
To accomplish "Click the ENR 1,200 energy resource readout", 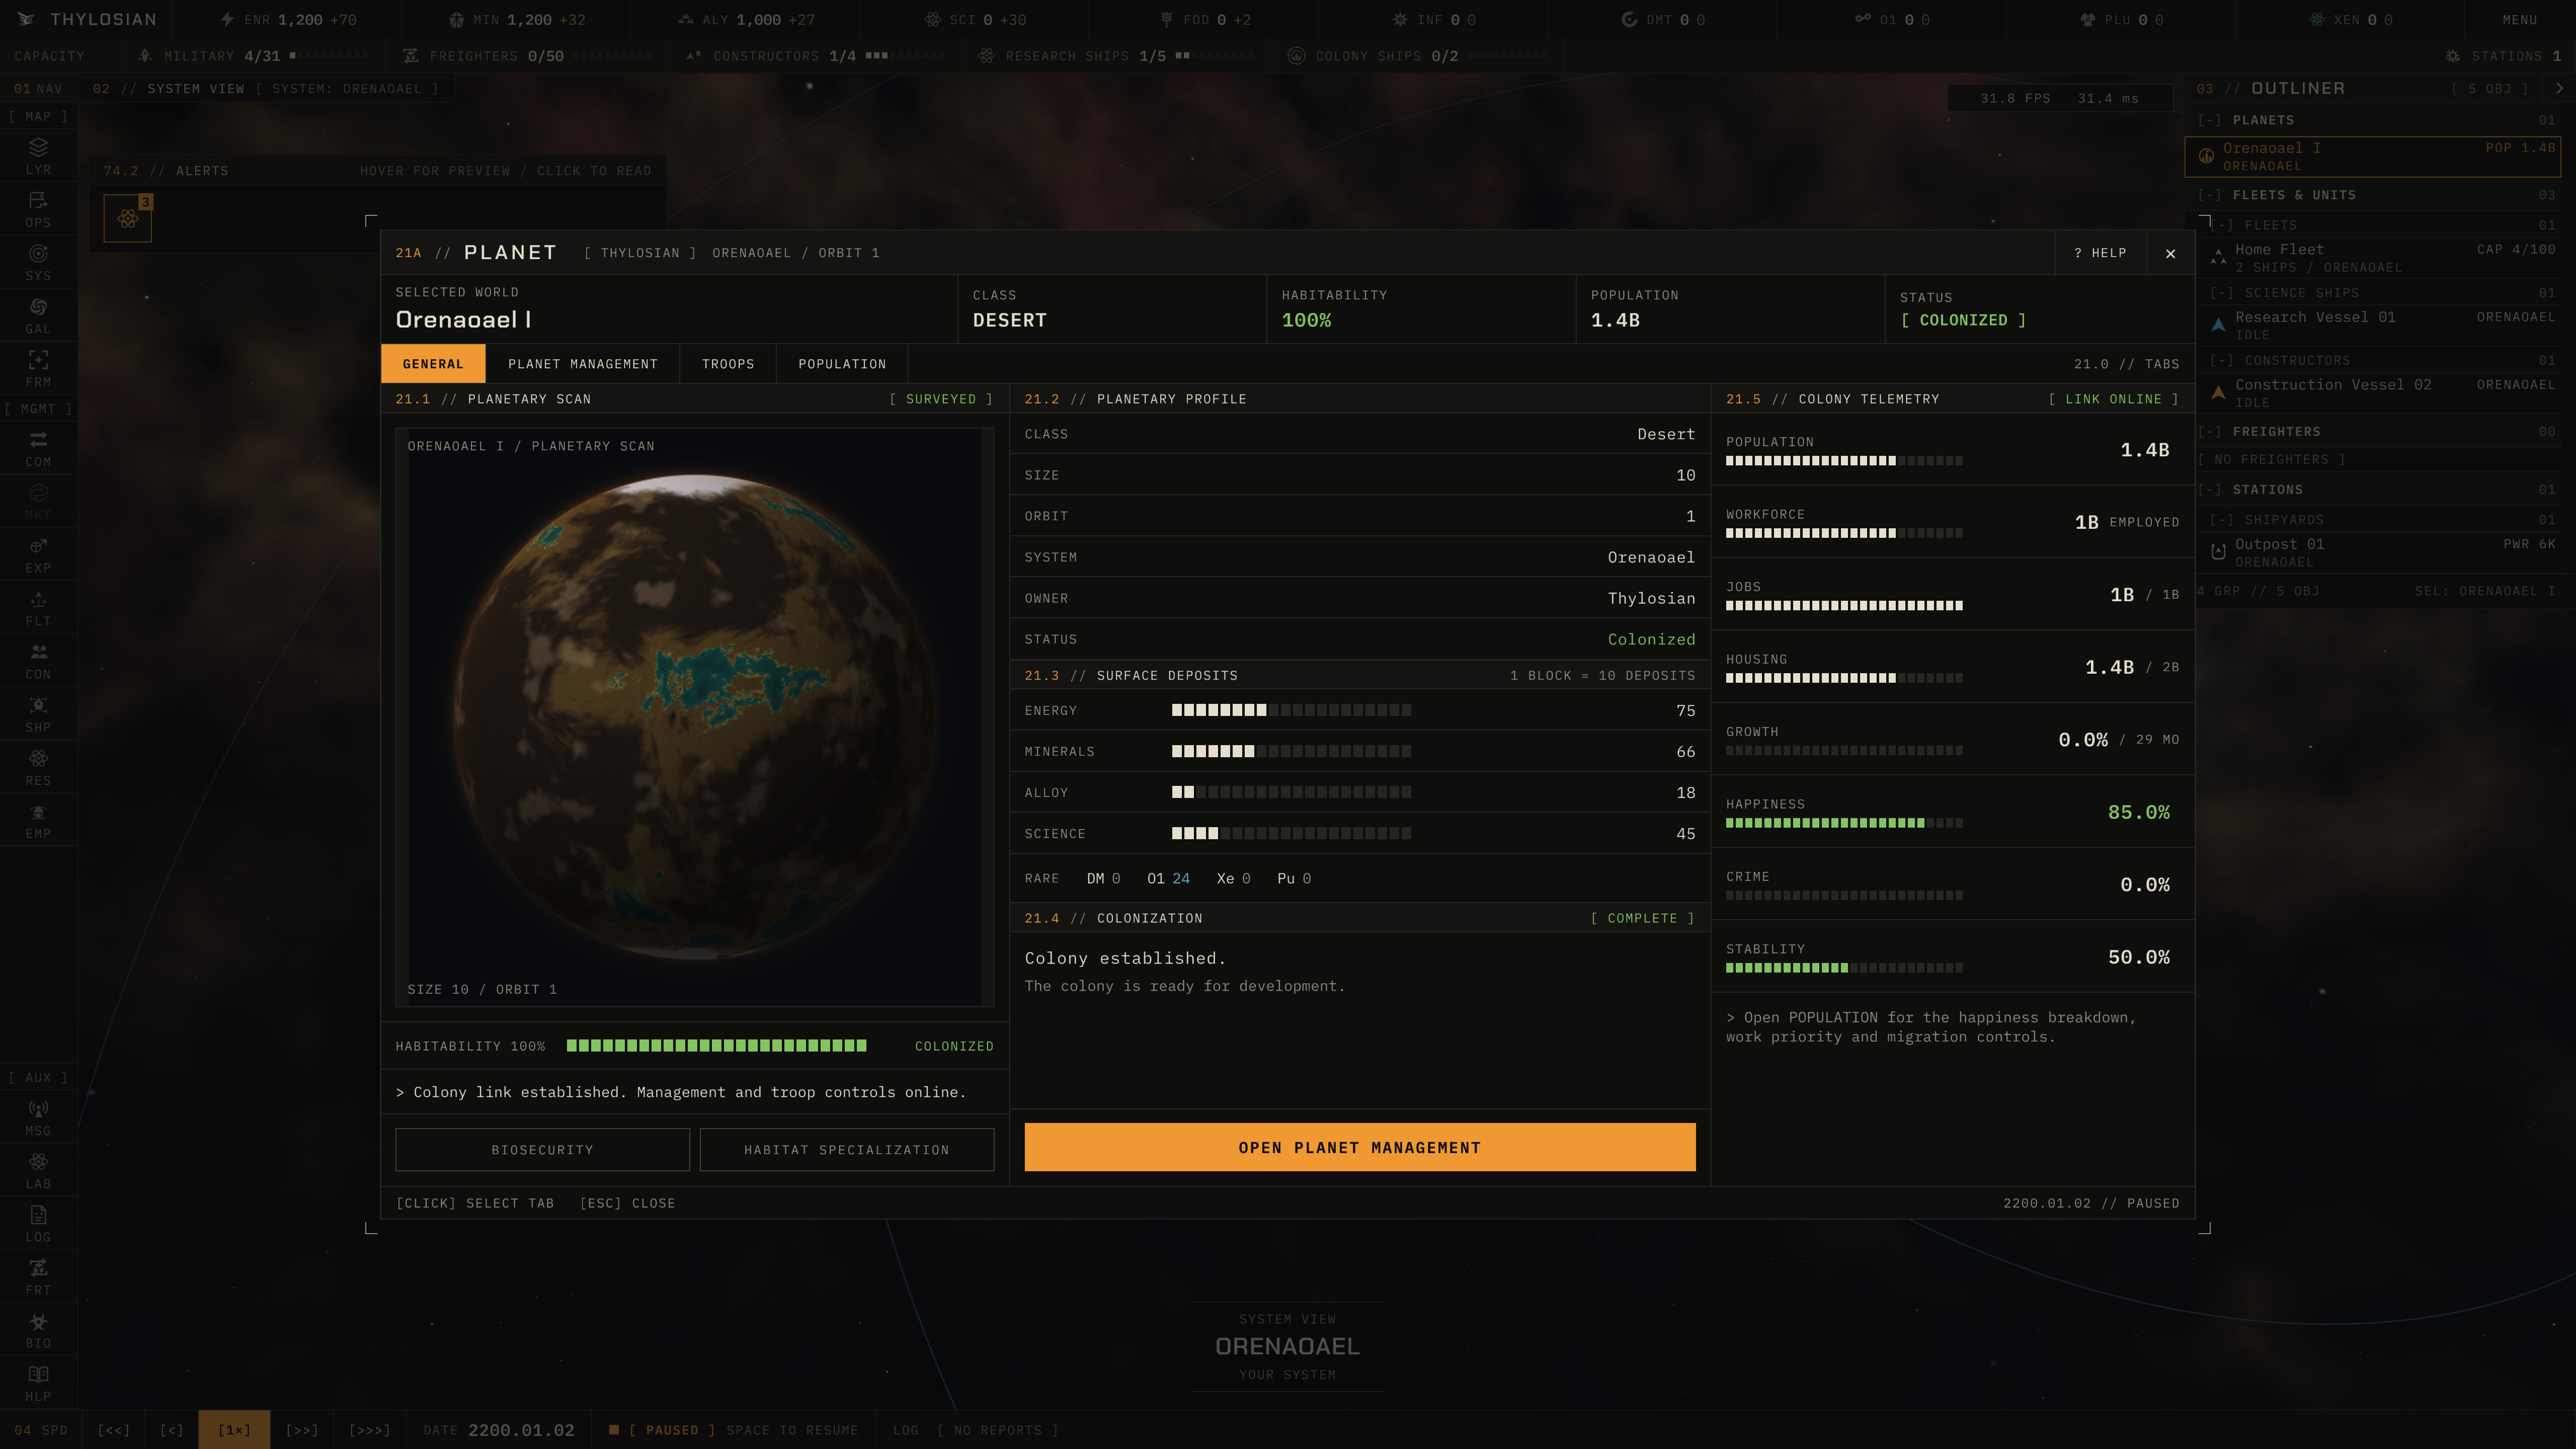I will pyautogui.click(x=288, y=20).
